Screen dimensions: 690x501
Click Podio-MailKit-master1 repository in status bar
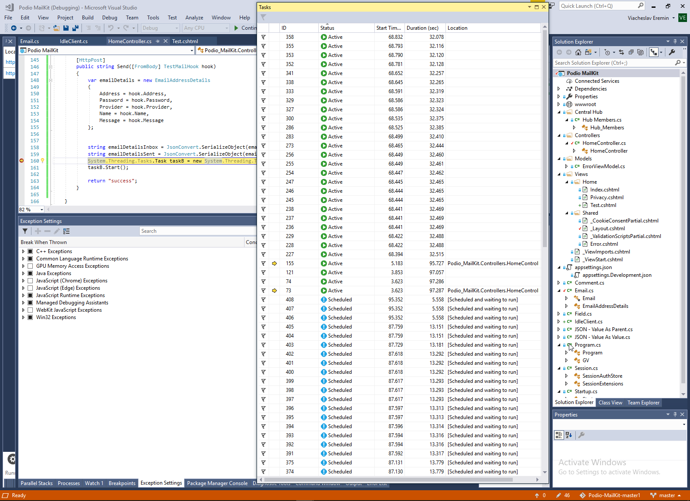(610, 495)
